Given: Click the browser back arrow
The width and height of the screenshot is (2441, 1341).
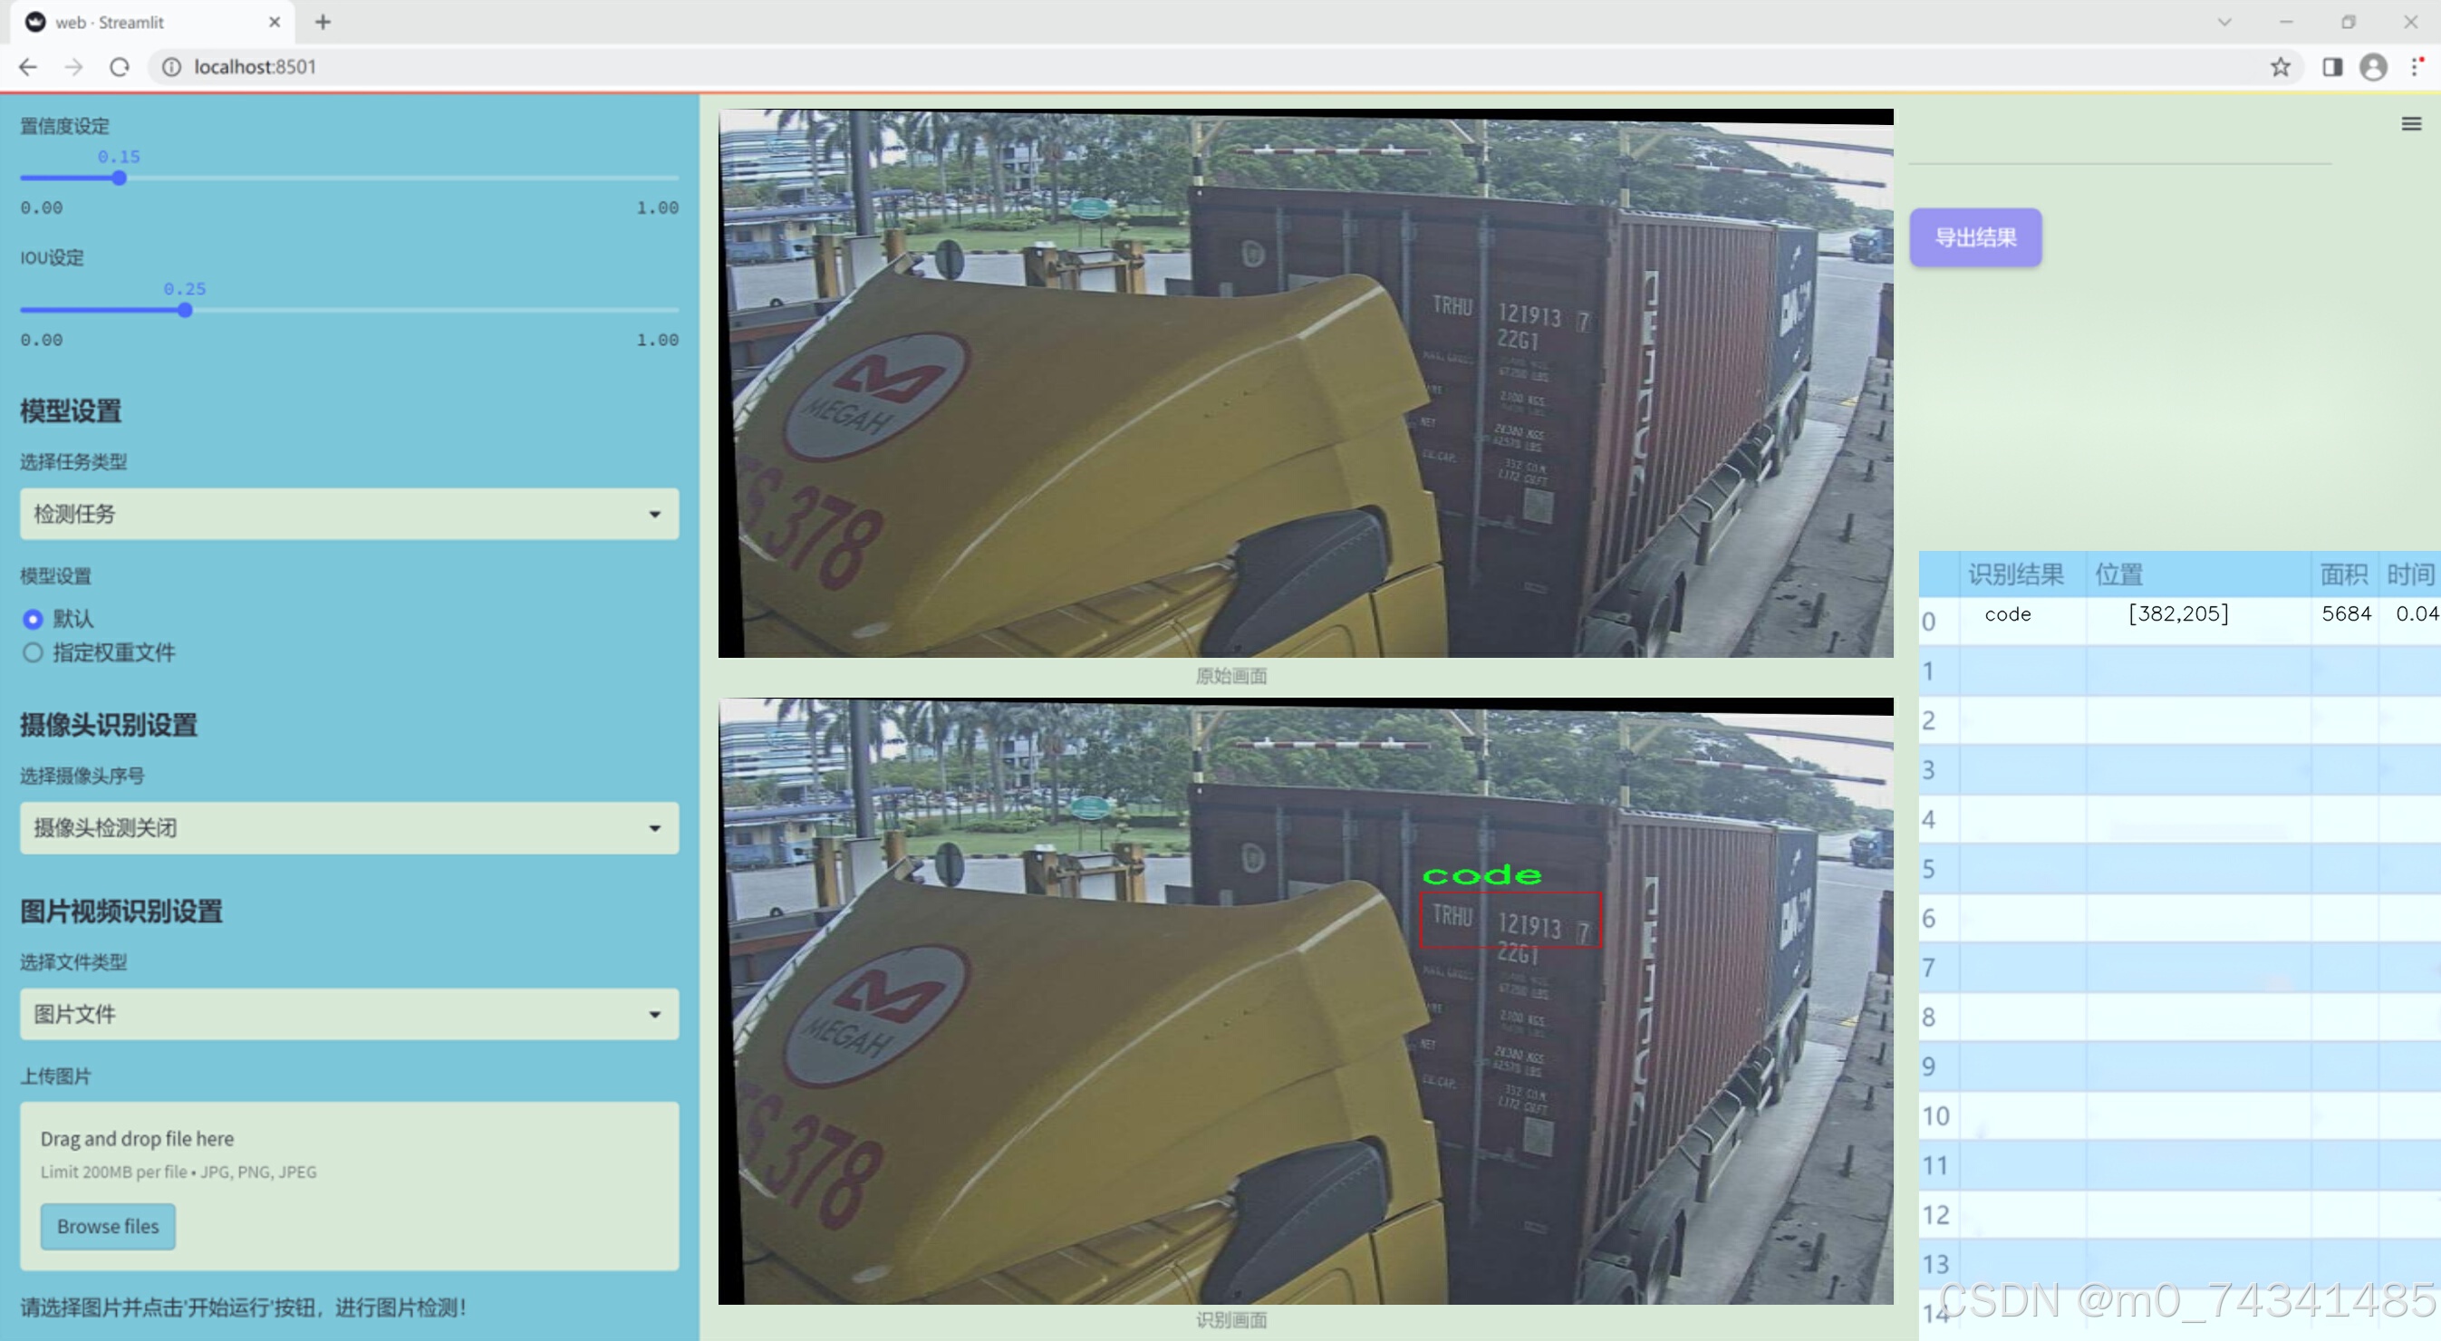Looking at the screenshot, I should 28,67.
